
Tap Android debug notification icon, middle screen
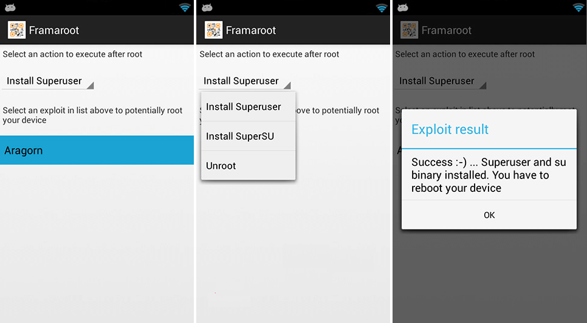(x=207, y=7)
